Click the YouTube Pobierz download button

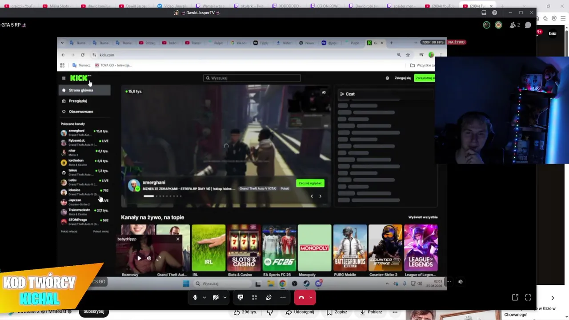point(371,312)
